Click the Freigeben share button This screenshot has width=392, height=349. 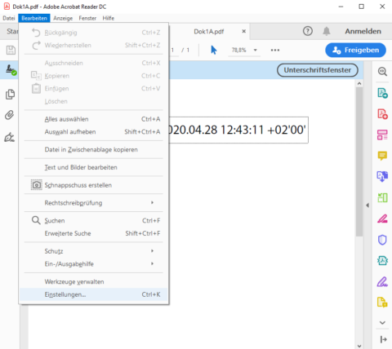[x=355, y=50]
